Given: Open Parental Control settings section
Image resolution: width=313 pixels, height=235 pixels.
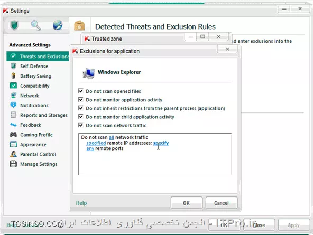Looking at the screenshot, I should pos(38,154).
